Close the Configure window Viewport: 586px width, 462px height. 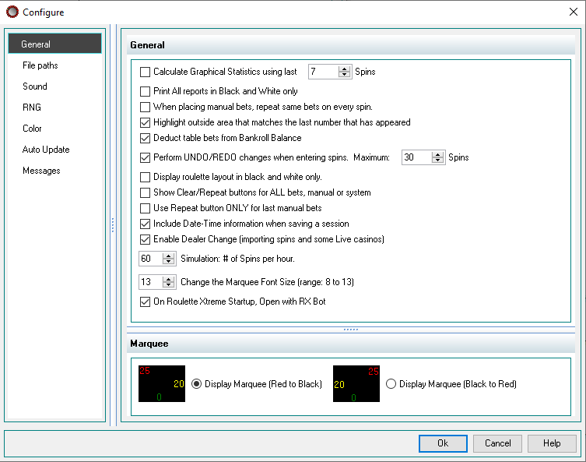pos(574,12)
